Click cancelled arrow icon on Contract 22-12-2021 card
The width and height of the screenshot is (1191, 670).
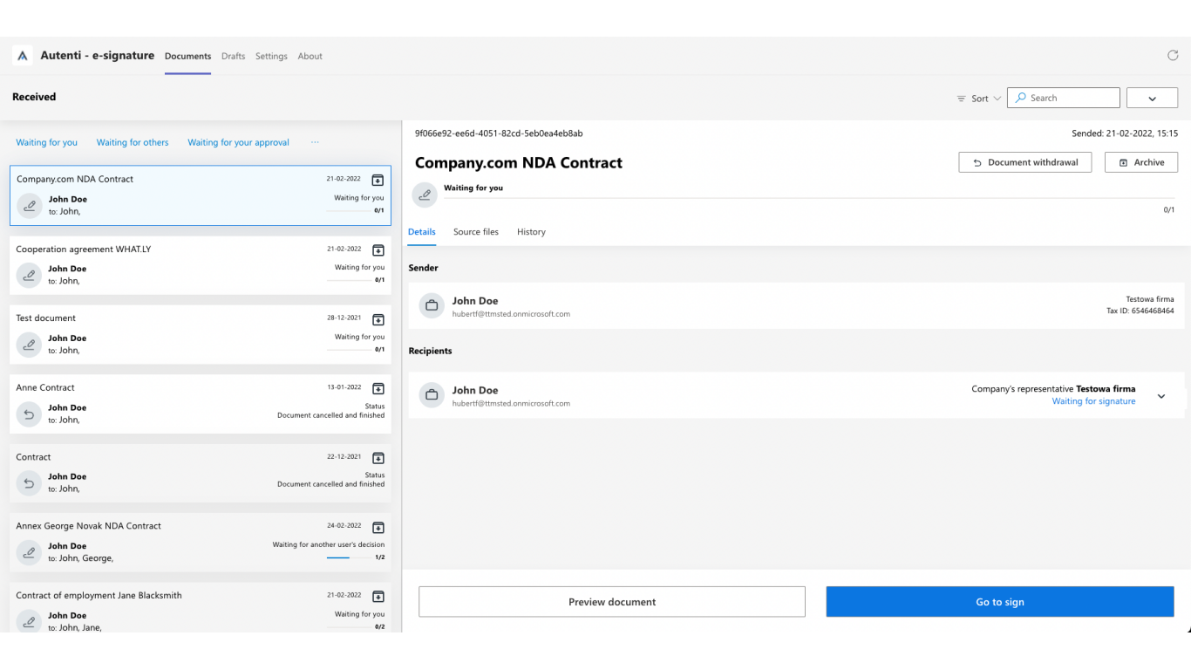[30, 483]
